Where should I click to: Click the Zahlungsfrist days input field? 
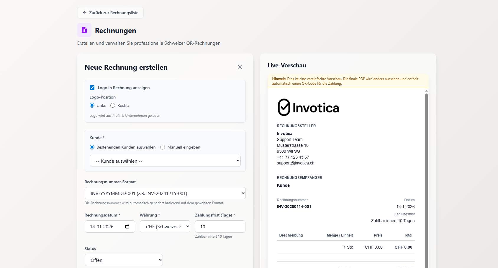coord(220,226)
